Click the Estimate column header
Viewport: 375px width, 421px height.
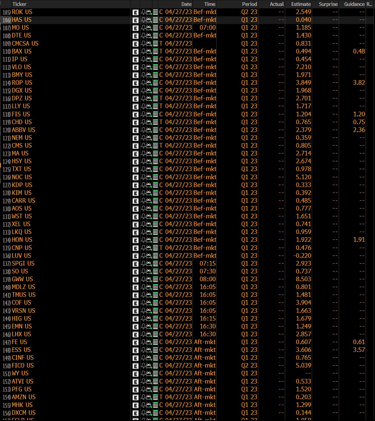coord(301,4)
